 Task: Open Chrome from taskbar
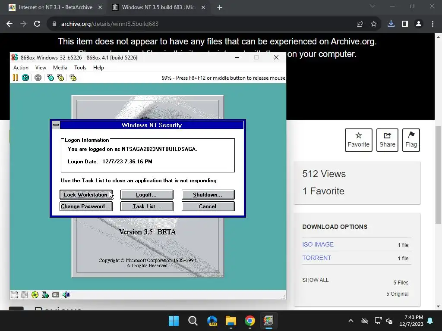point(250,321)
